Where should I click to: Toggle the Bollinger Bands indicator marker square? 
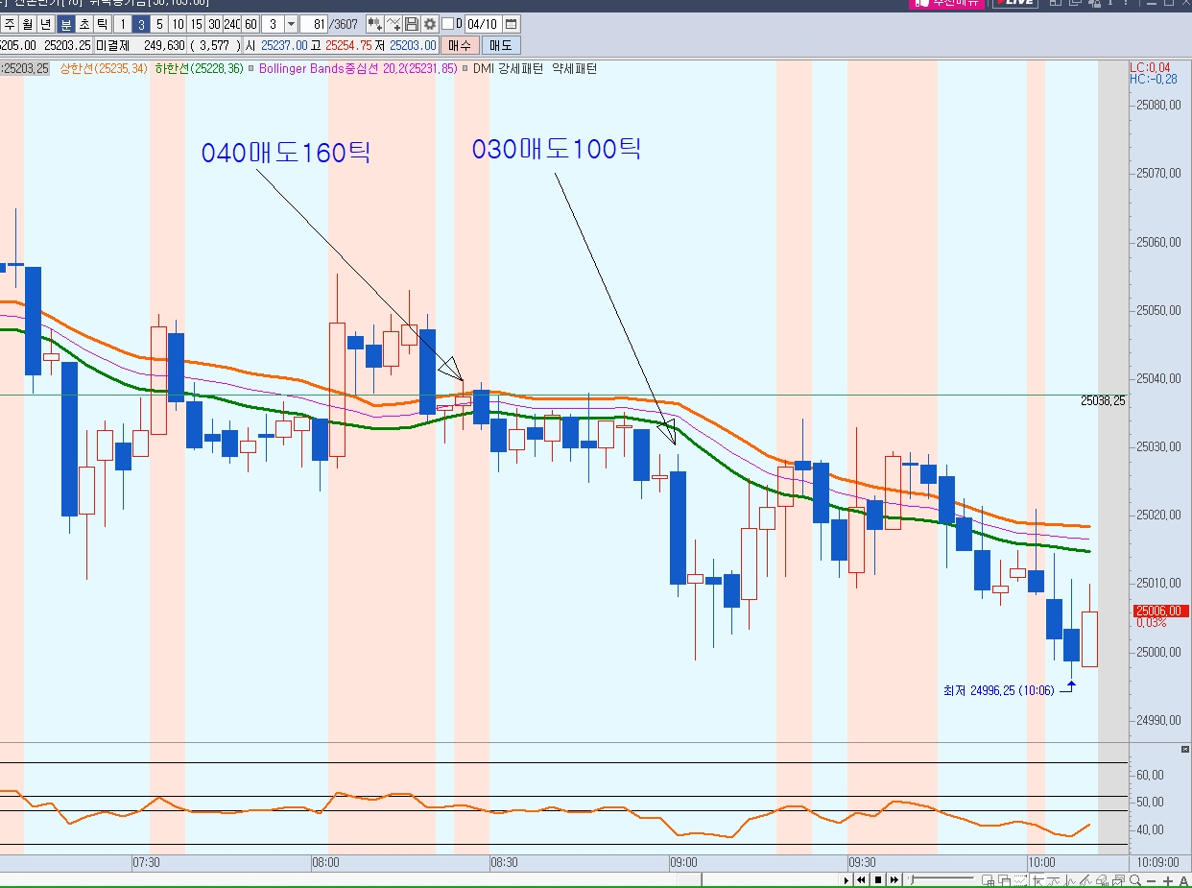253,69
